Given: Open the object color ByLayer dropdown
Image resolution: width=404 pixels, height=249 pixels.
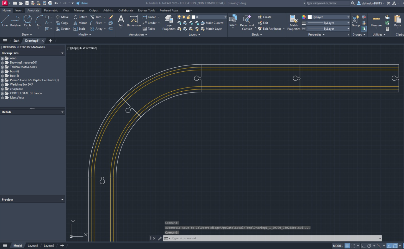Looking at the screenshot, I should tap(348, 17).
